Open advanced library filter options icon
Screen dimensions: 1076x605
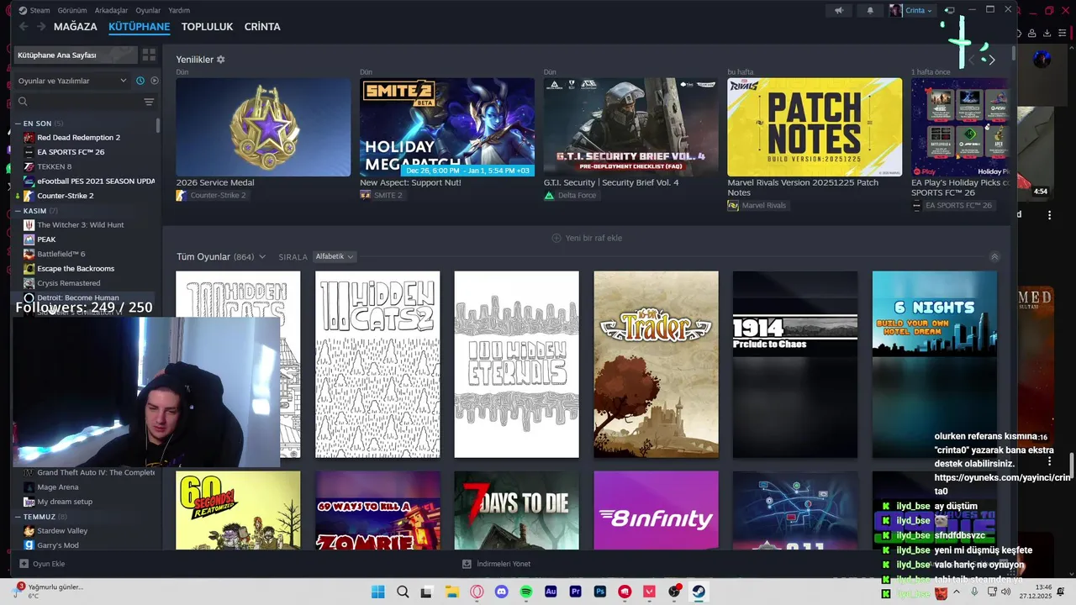click(149, 102)
